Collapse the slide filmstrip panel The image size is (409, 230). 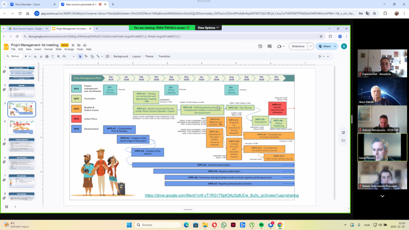click(15, 206)
